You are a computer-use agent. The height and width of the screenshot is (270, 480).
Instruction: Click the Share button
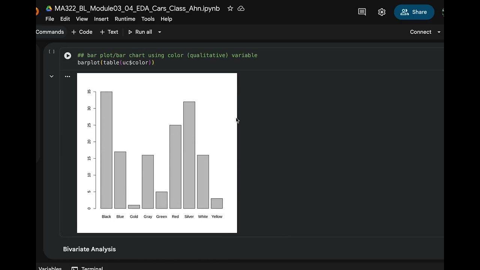[414, 12]
